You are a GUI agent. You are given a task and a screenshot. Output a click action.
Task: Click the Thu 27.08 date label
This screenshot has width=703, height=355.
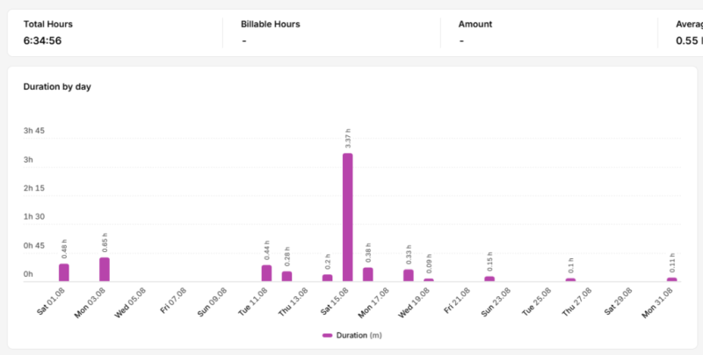click(576, 302)
